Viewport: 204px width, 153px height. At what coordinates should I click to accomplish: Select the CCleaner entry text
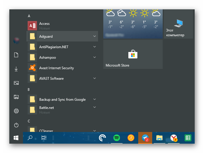[x=46, y=131]
